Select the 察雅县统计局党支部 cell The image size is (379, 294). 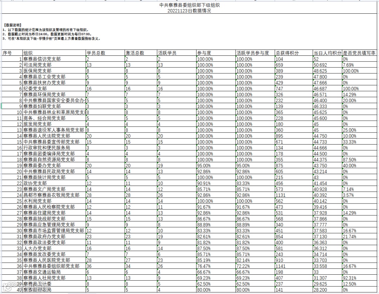coord(54,177)
